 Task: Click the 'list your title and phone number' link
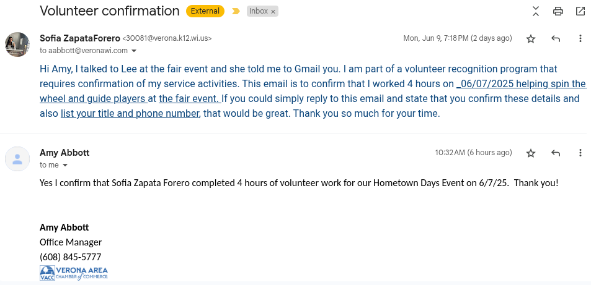(130, 114)
